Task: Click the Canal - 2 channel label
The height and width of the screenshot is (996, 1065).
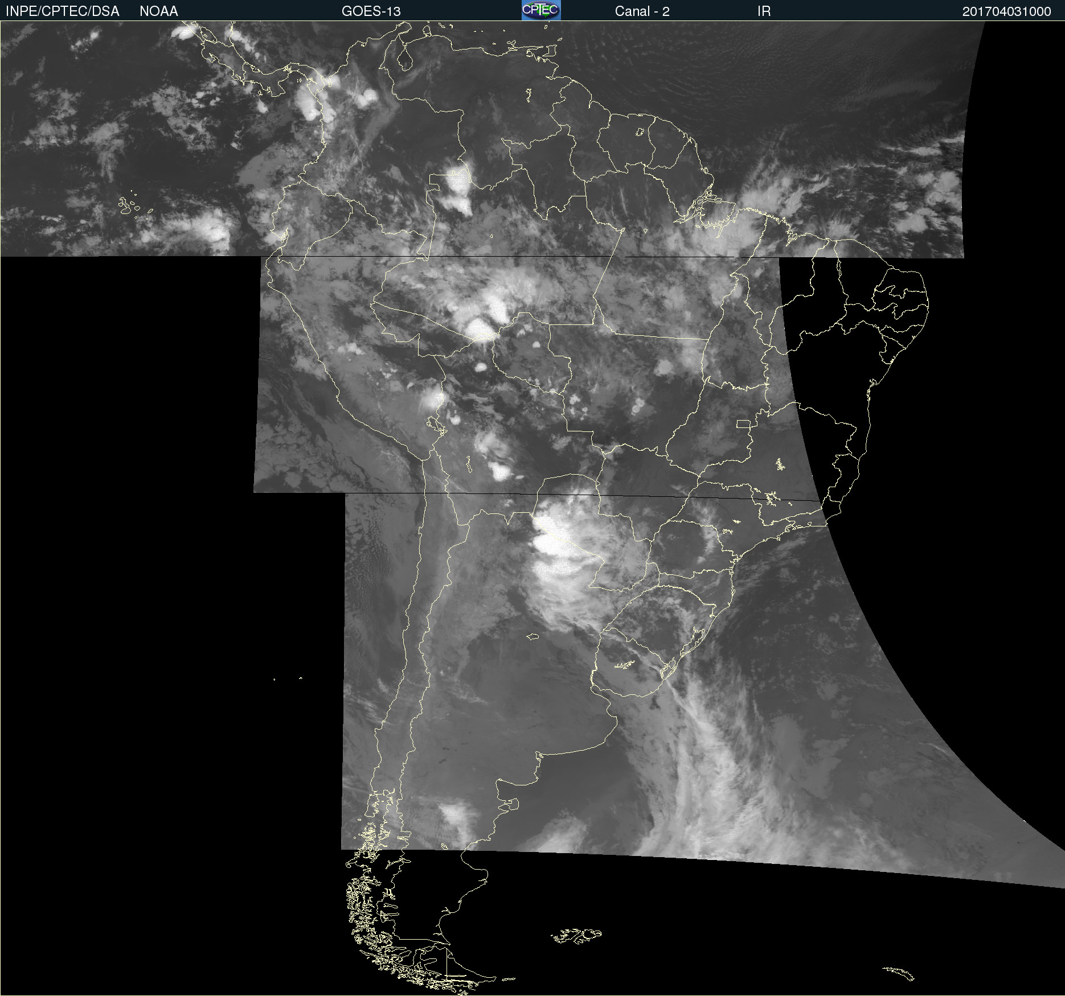Action: (x=642, y=11)
